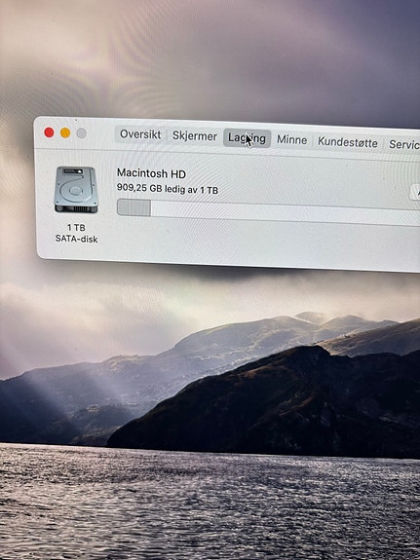
Task: Click the Macintosh HD storage usage bar
Action: click(268, 211)
